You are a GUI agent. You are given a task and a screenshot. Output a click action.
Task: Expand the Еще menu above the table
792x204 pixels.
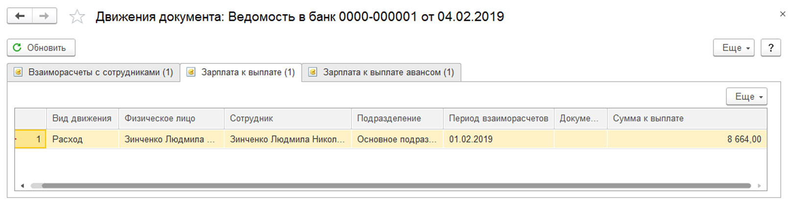pos(746,97)
